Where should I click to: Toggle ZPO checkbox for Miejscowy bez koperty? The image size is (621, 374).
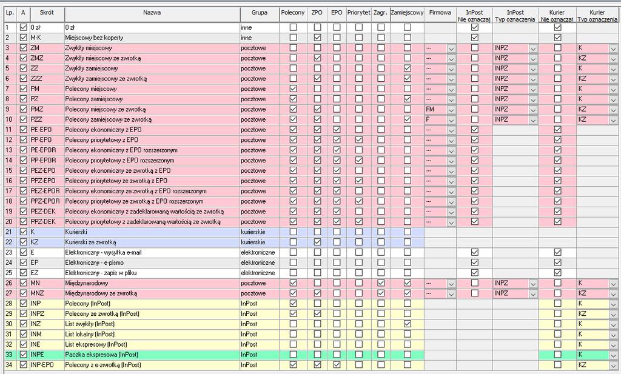(x=317, y=38)
